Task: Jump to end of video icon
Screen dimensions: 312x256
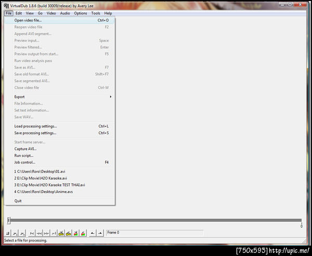Action: [54, 233]
